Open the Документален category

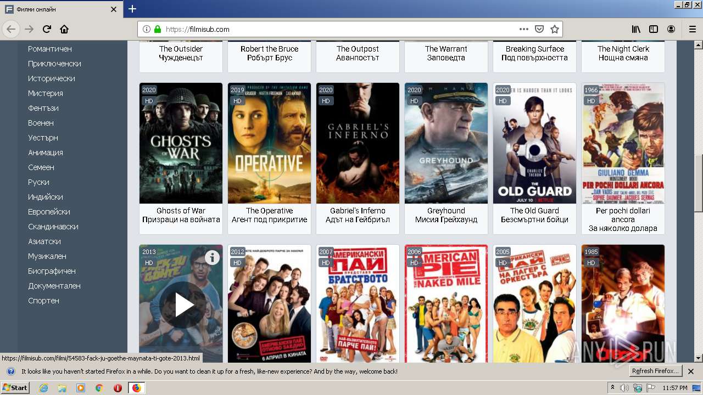[x=54, y=286]
